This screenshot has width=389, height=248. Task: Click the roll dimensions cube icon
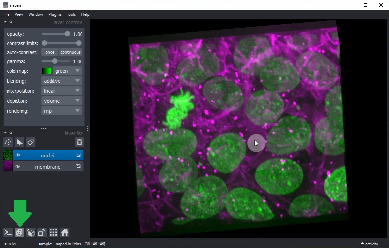point(31,232)
